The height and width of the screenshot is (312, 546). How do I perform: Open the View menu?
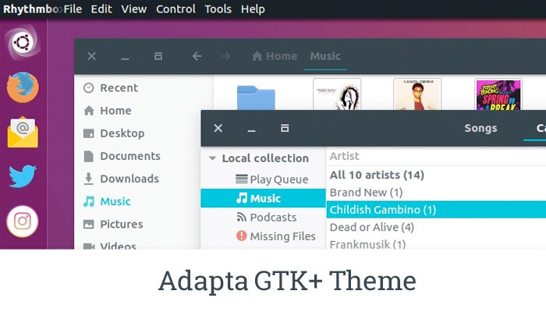133,9
